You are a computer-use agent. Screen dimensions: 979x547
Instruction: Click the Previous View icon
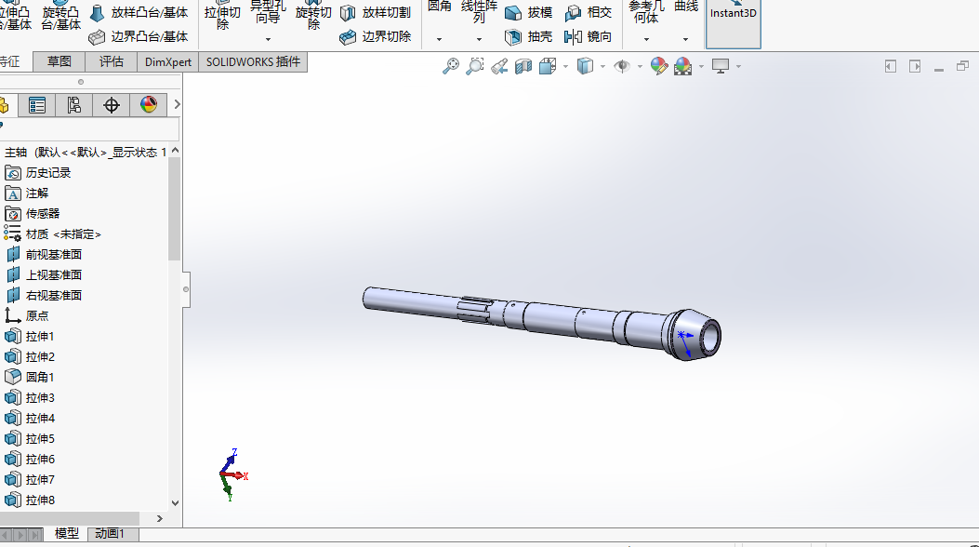[x=499, y=66]
